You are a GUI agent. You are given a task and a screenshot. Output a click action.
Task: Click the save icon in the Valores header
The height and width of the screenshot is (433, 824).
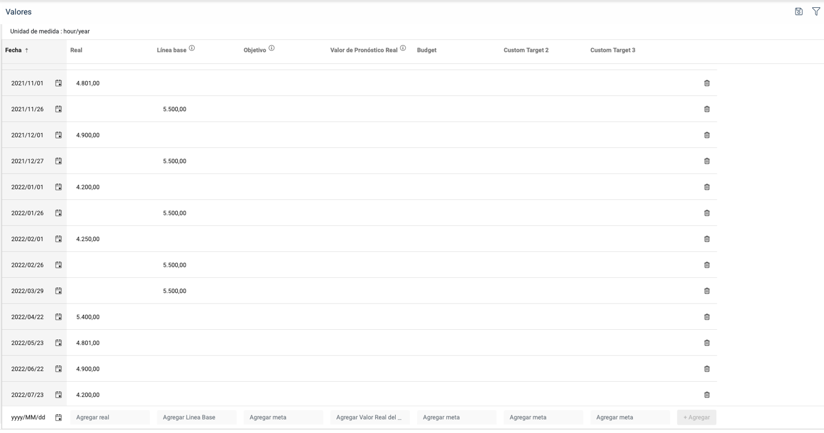click(x=798, y=12)
